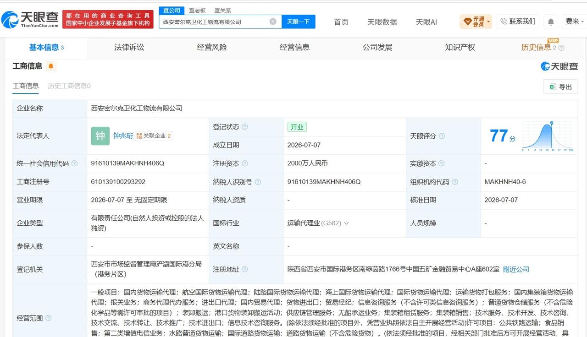Open the 开通会员 dropdown
The width and height of the screenshot is (587, 337).
coord(476,22)
